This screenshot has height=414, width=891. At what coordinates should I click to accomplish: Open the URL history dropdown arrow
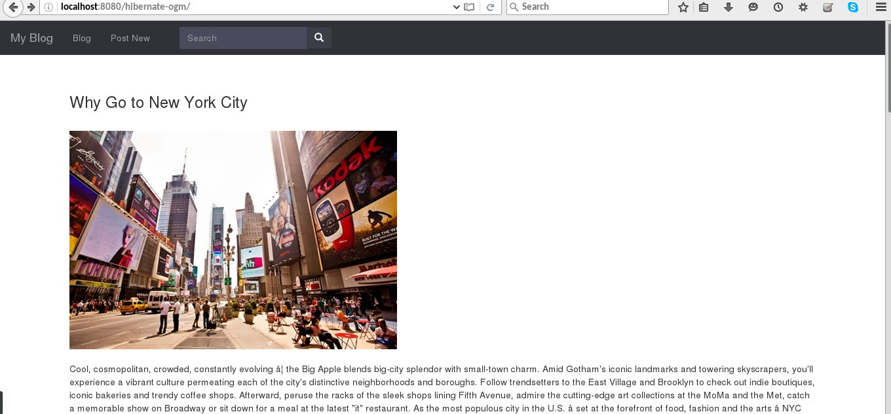click(x=457, y=7)
